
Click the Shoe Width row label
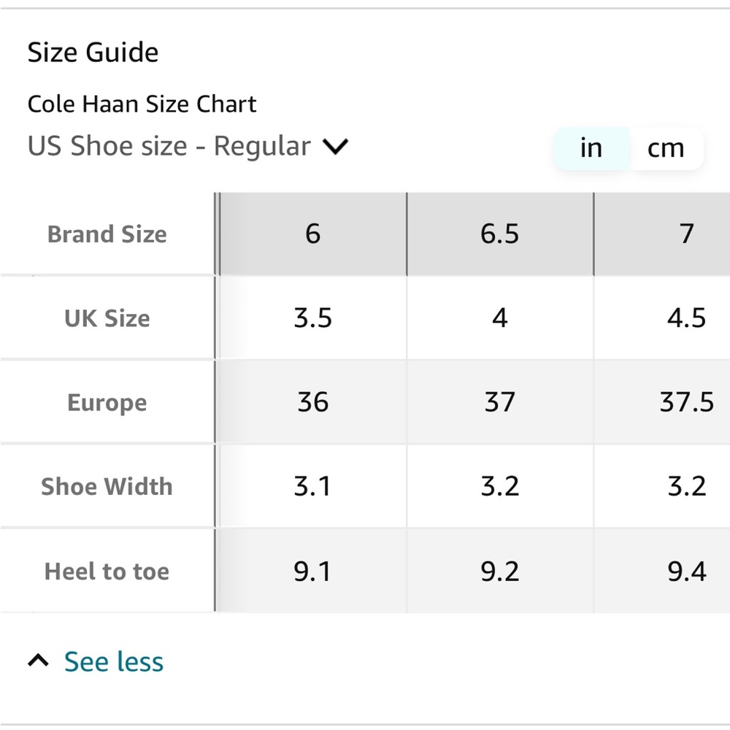[107, 486]
